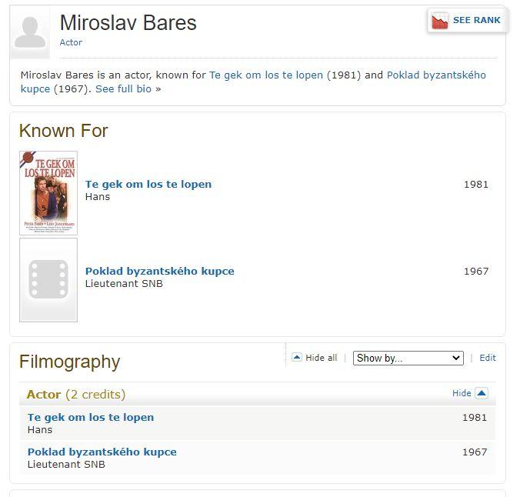The image size is (520, 497).
Task: Collapse the Actor credits section arrow
Action: 482,393
